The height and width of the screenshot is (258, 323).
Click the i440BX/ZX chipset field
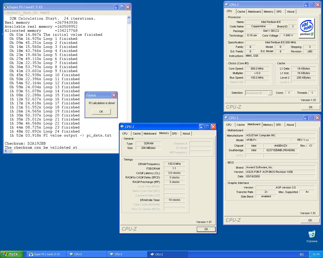point(281,146)
